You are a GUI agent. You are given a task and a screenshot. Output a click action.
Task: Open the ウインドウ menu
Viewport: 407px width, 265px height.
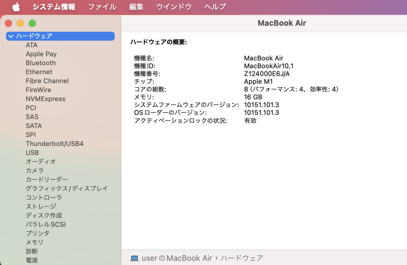point(174,7)
